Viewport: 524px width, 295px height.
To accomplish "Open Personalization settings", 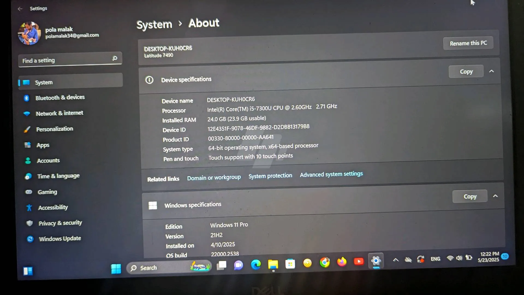I will pos(54,129).
